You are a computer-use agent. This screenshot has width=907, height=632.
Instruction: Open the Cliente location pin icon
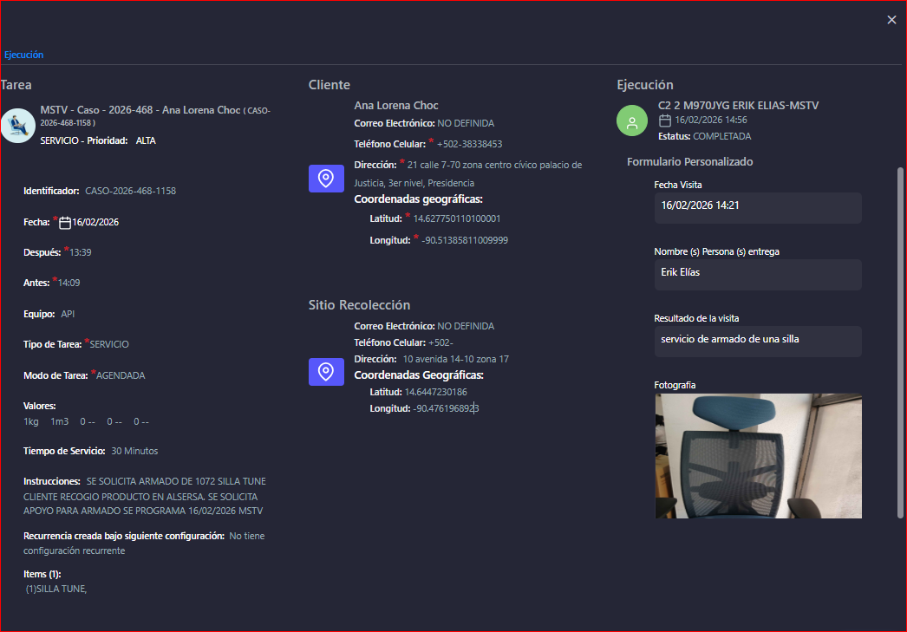coord(326,179)
